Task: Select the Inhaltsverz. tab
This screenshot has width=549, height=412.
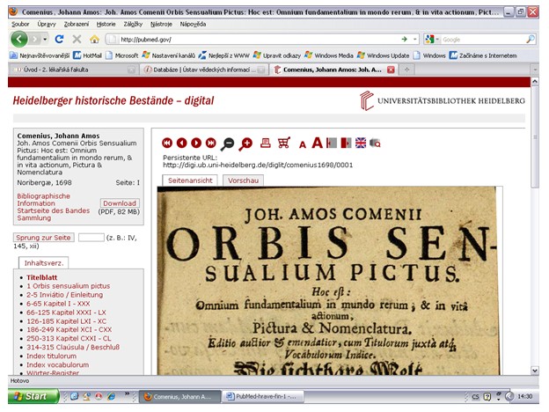Action: point(44,263)
